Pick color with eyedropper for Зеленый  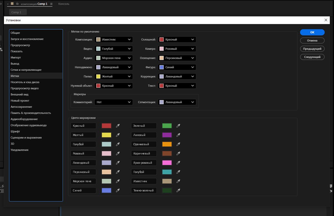pyautogui.click(x=178, y=126)
